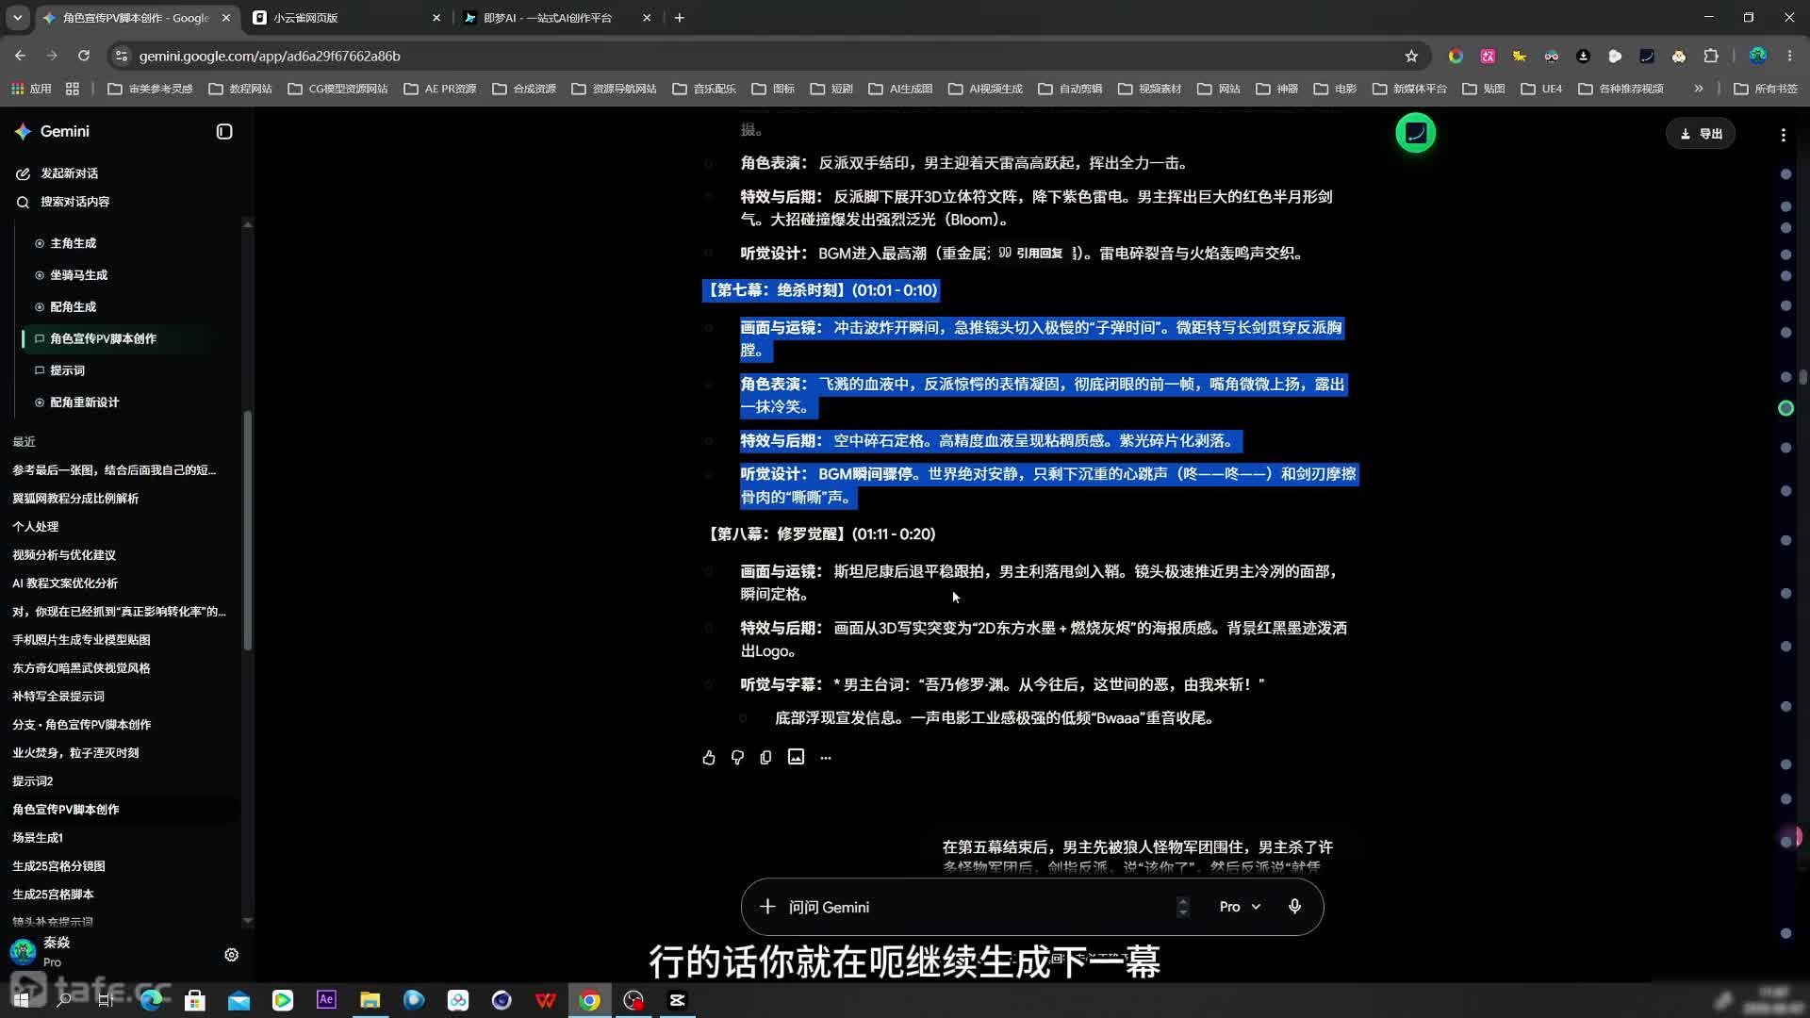The image size is (1810, 1018).
Task: Copy the response with the copy icon
Action: (765, 758)
